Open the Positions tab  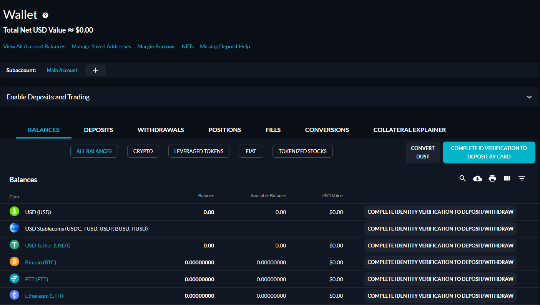coord(224,130)
